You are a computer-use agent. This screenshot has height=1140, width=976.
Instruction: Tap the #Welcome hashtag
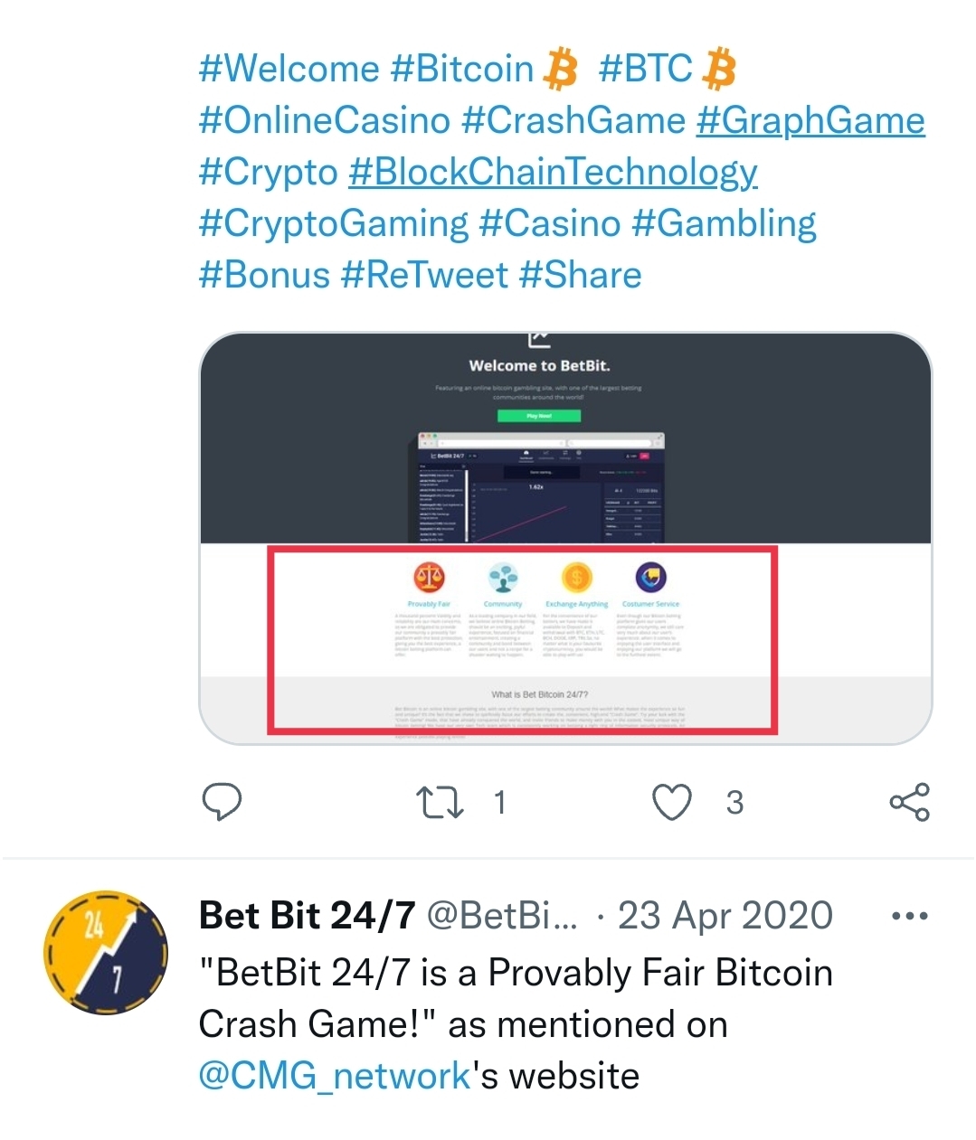[x=289, y=69]
